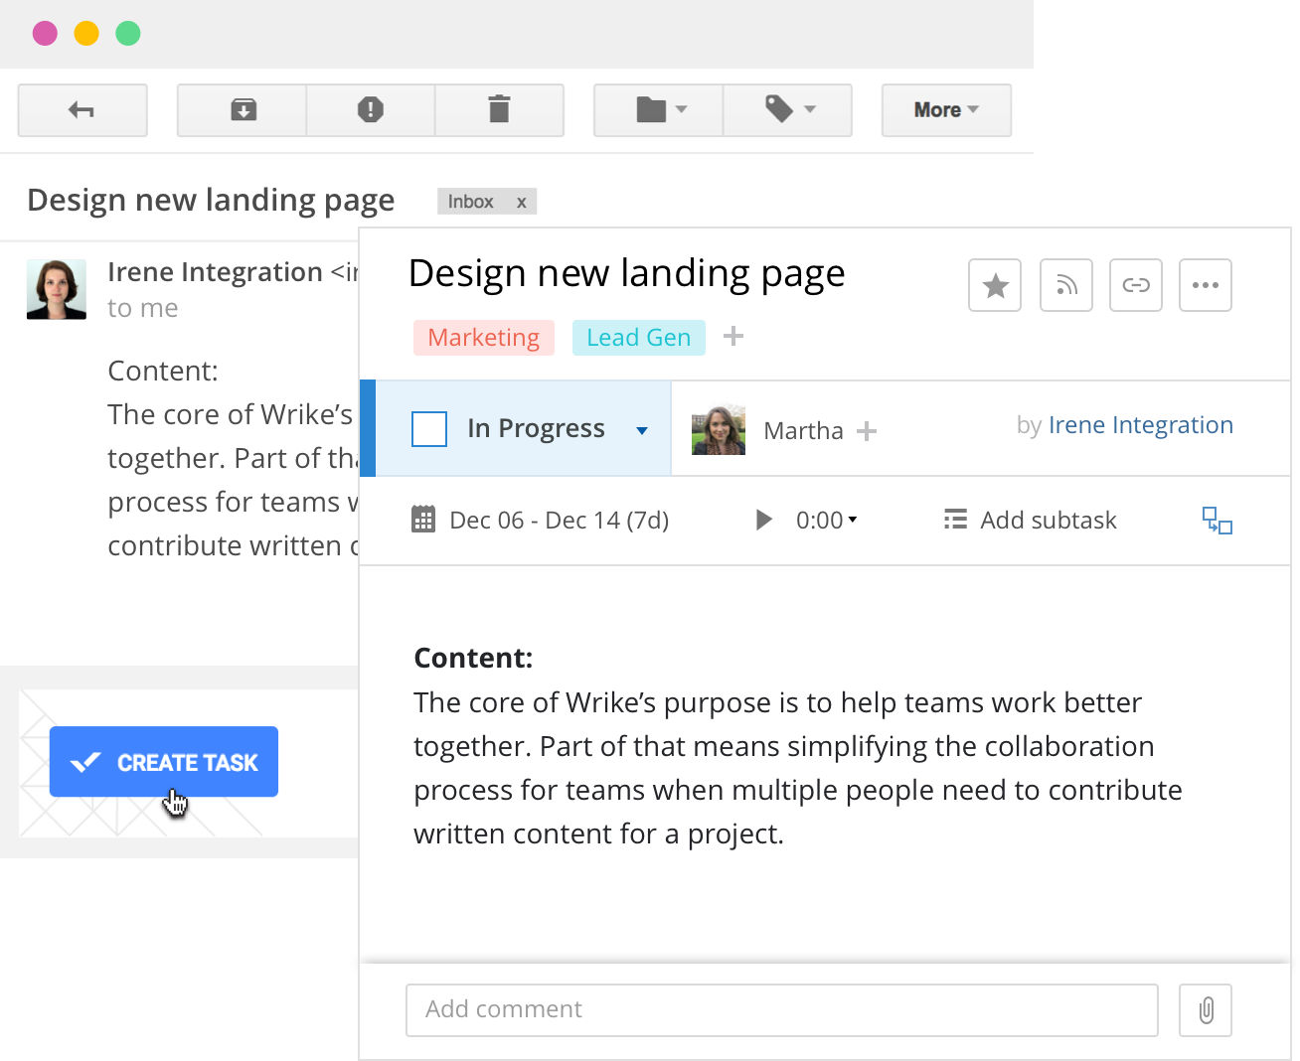This screenshot has width=1300, height=1061.
Task: Start the time tracker play button
Action: [763, 520]
